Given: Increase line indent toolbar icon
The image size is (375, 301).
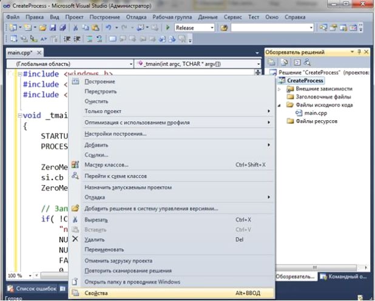Looking at the screenshot, I should point(77,39).
